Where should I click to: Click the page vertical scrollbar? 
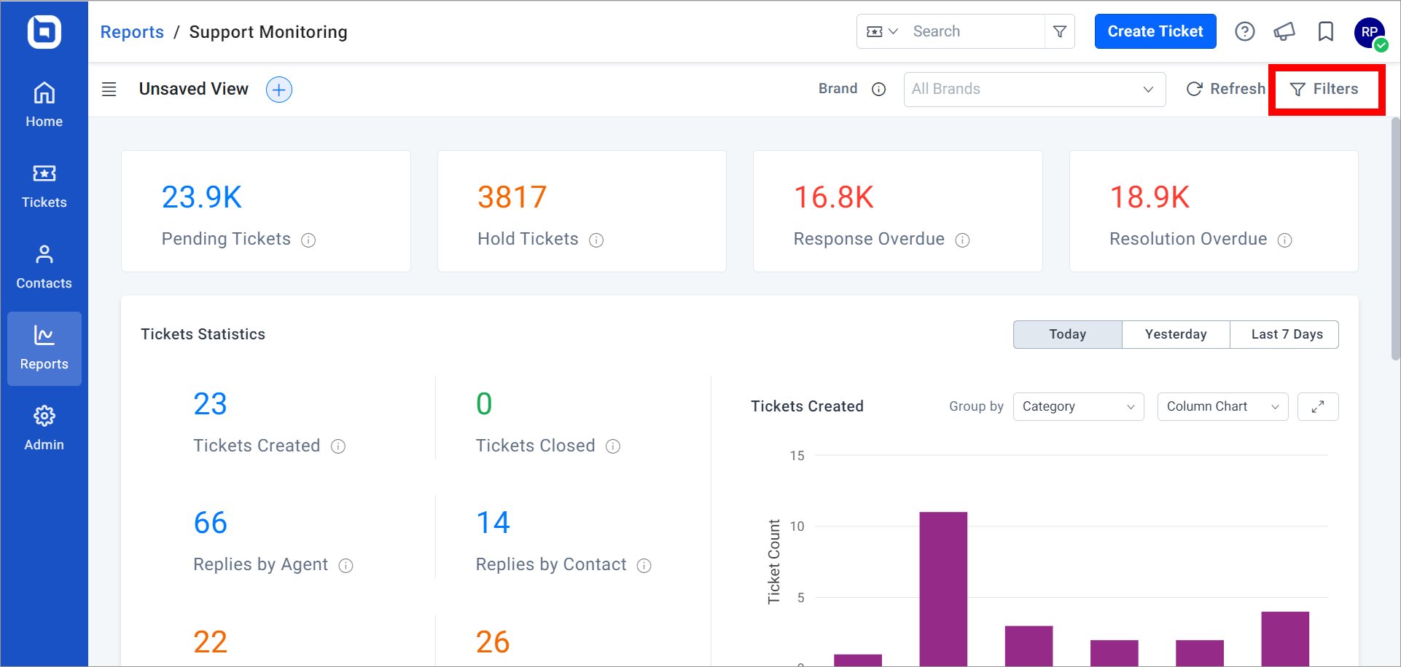[1395, 237]
